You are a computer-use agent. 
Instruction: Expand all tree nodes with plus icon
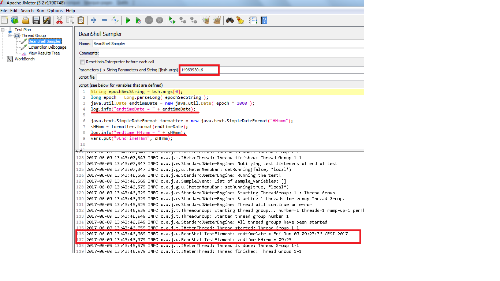pos(94,20)
